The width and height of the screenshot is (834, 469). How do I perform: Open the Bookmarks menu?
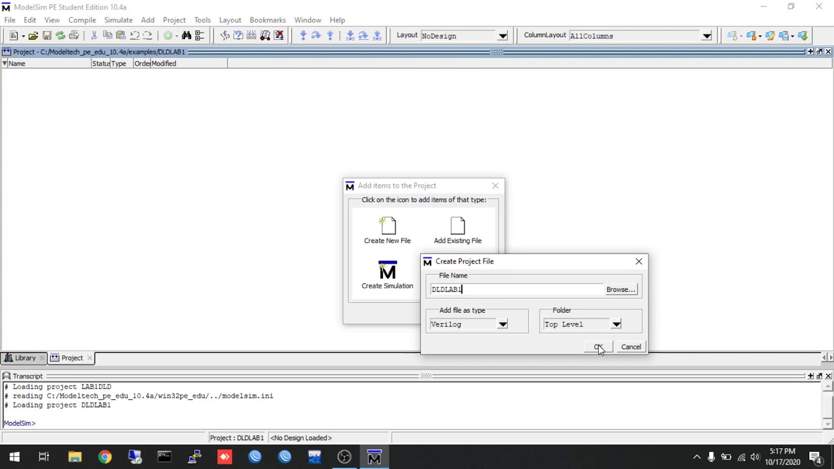(268, 20)
